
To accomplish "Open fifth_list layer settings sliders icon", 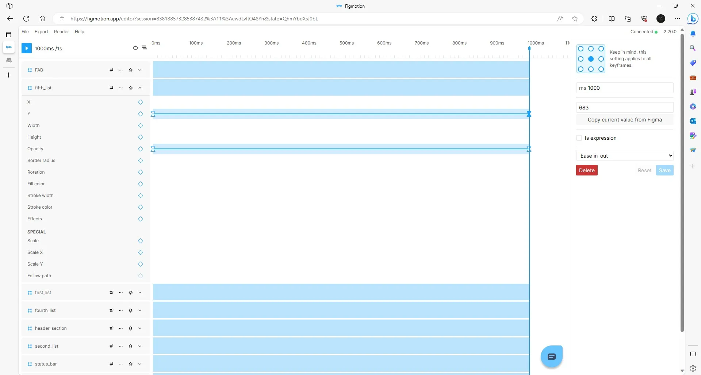I will point(111,88).
